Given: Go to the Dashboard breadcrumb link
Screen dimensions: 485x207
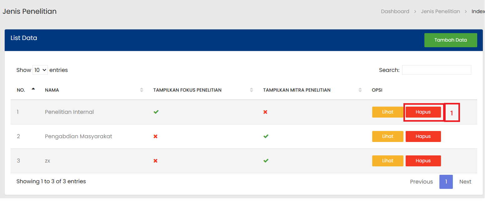Looking at the screenshot, I should pos(395,12).
